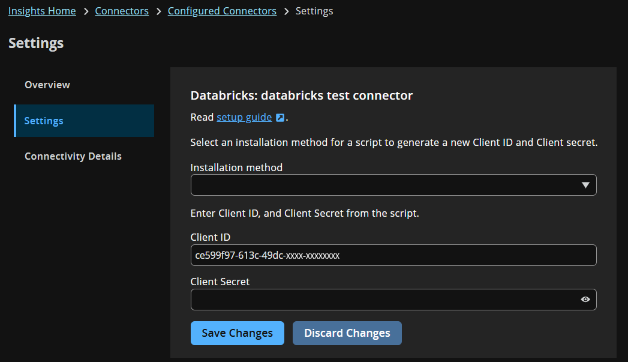Click the dropdown arrow on Installation method
Image resolution: width=628 pixels, height=362 pixels.
587,185
